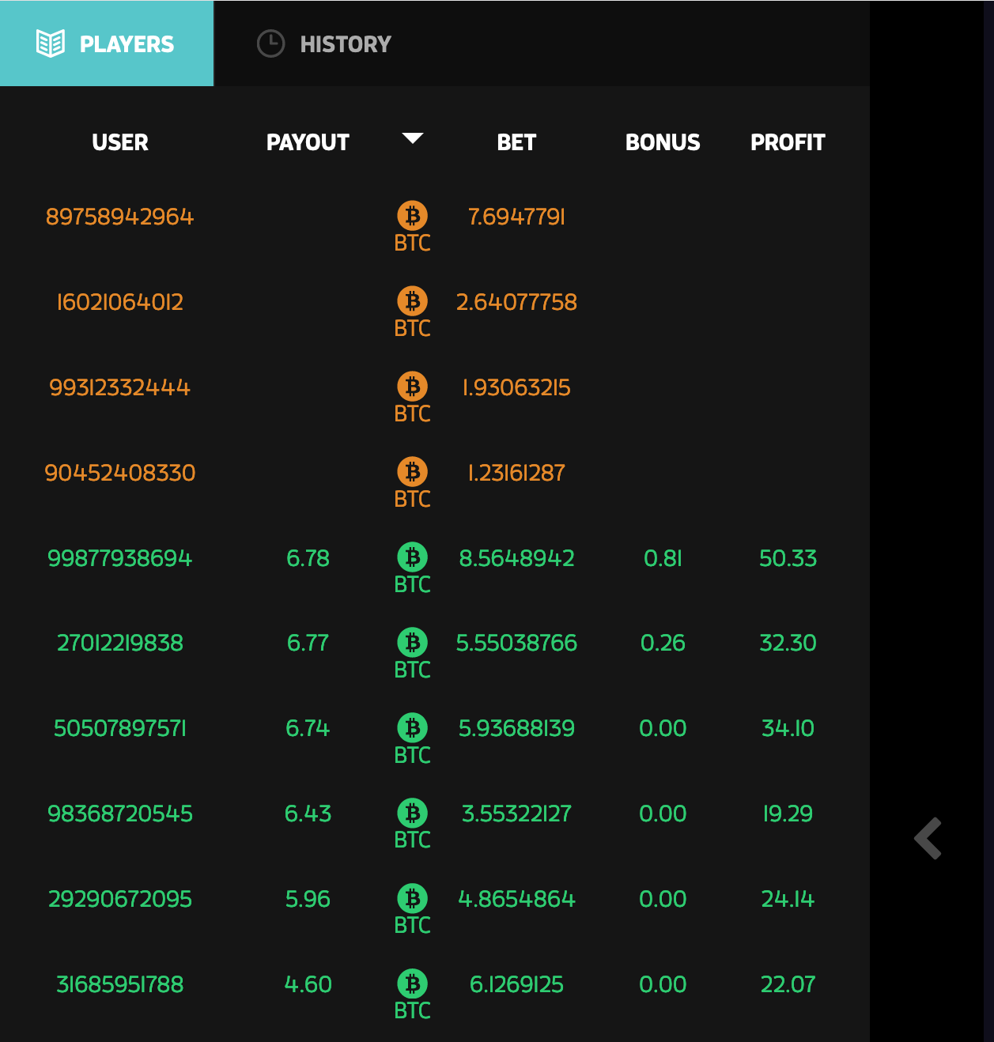
Task: Open user 31685951788 profile
Action: [x=119, y=984]
